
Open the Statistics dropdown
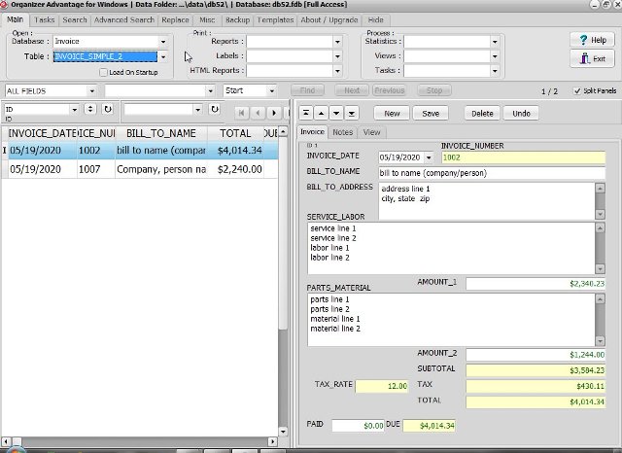(x=495, y=42)
